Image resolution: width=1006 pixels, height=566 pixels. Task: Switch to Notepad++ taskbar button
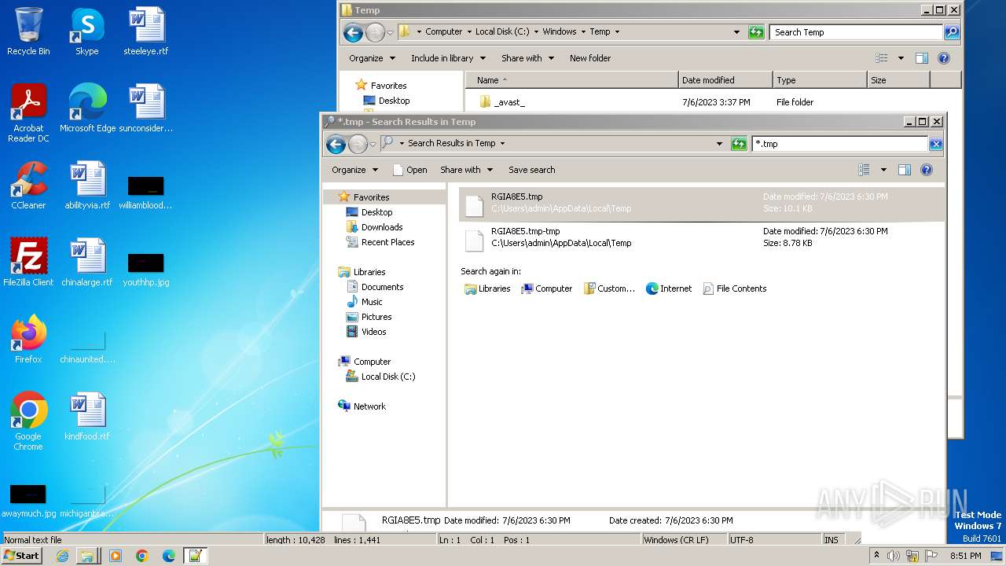[194, 556]
